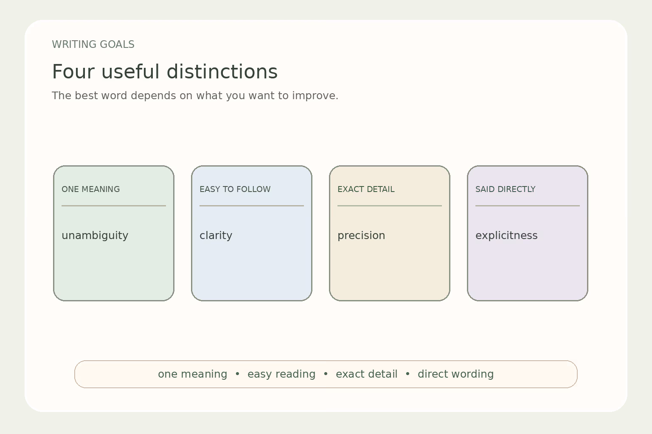652x434 pixels.
Task: Select the 'precision' word in the beige card
Action: 361,236
